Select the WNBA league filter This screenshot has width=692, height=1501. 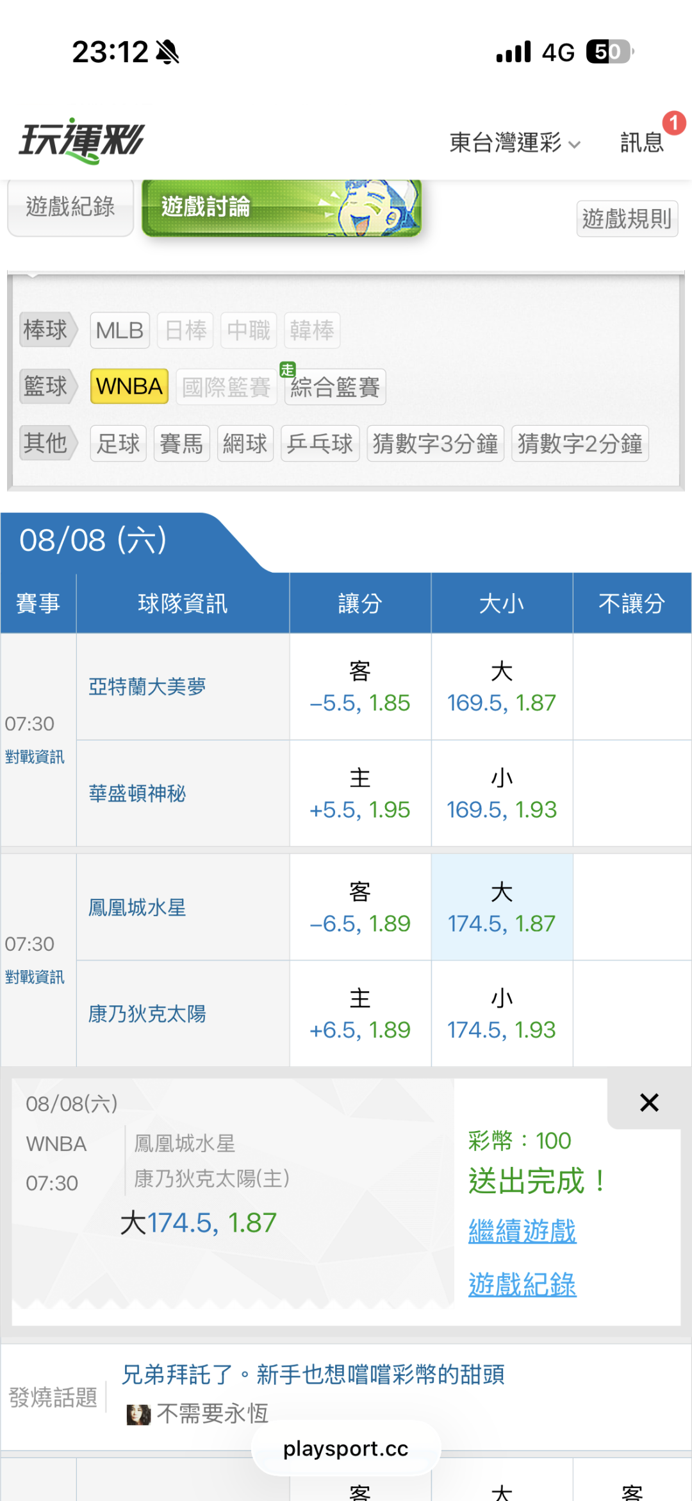pyautogui.click(x=129, y=386)
